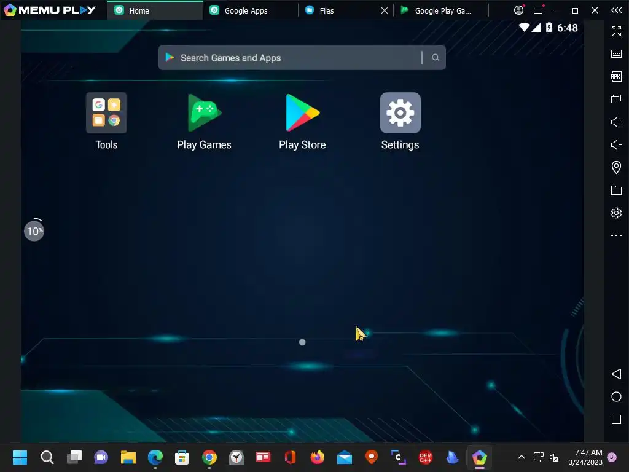Open MEmu hamburger menu
Image resolution: width=629 pixels, height=472 pixels.
click(x=538, y=10)
